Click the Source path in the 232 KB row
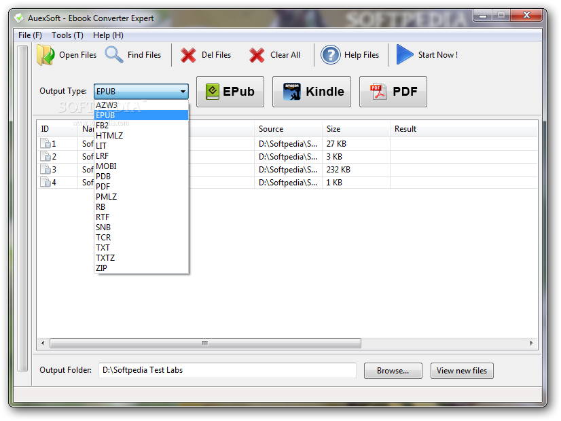This screenshot has height=421, width=561. click(288, 170)
